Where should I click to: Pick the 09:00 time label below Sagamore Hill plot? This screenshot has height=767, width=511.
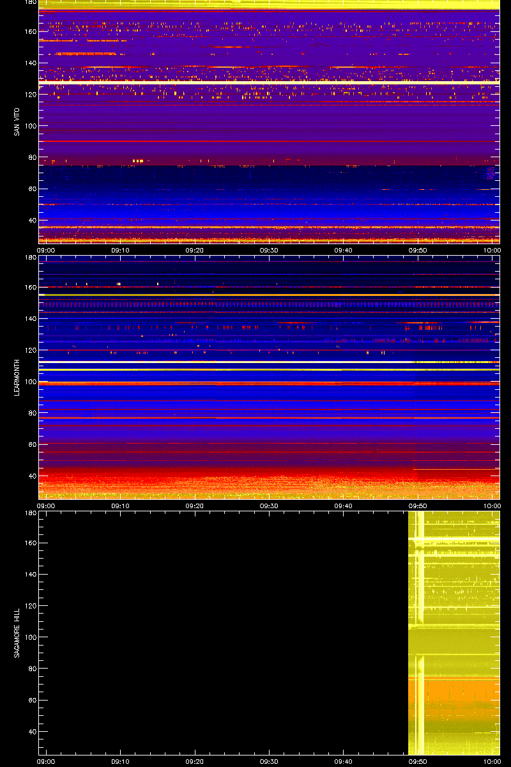point(46,762)
